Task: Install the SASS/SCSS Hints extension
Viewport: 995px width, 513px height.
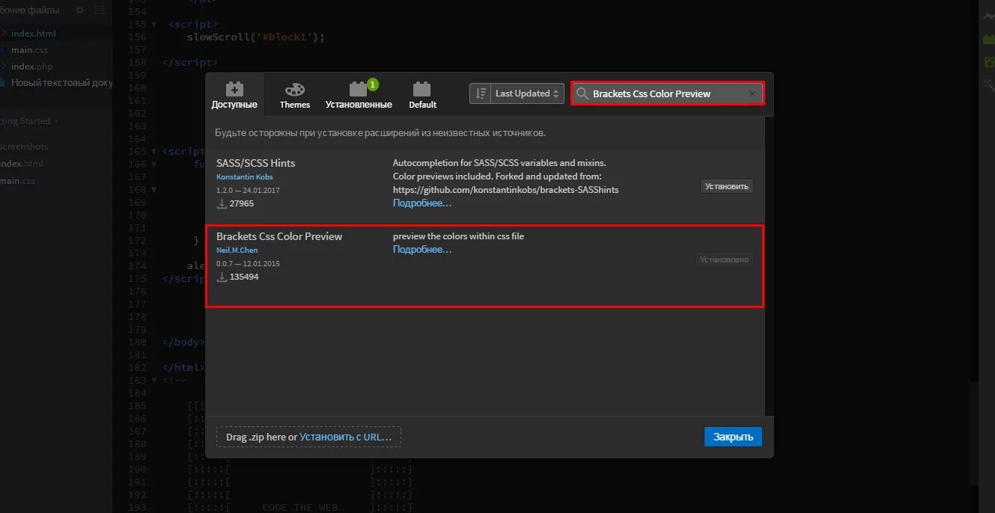Action: [x=726, y=186]
